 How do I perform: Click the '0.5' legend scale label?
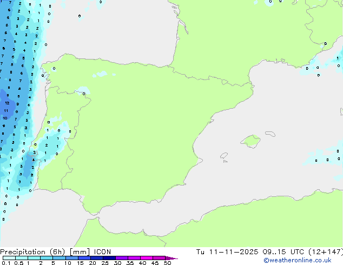pos(19,263)
